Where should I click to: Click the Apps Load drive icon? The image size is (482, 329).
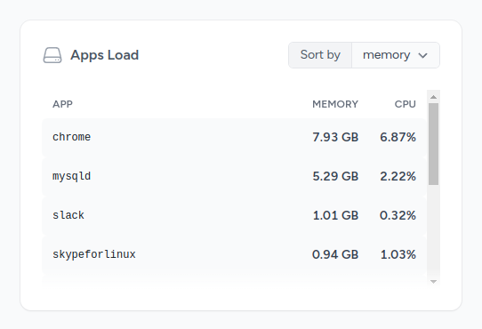[52, 55]
